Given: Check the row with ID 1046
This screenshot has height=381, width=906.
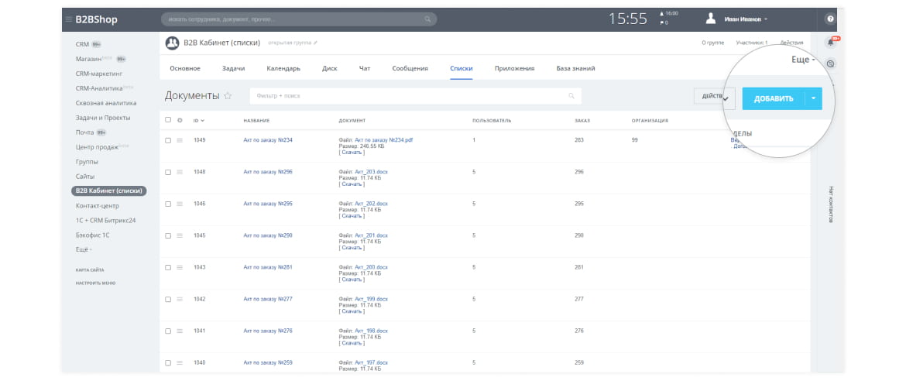Looking at the screenshot, I should coord(168,204).
